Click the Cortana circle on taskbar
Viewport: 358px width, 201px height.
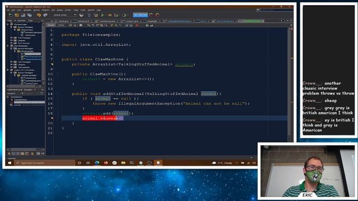click(79, 163)
